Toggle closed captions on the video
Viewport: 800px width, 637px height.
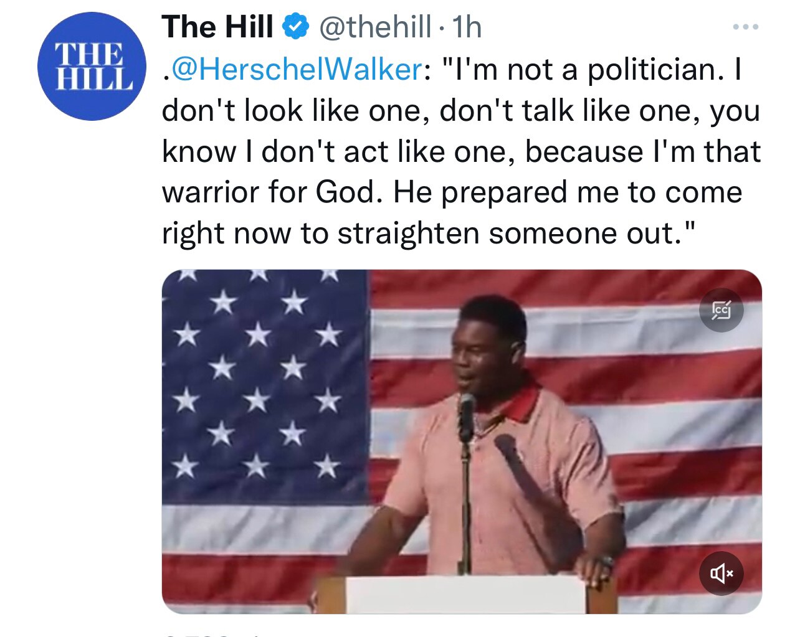coord(721,310)
